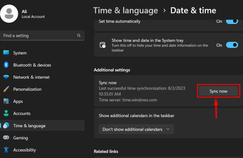Click the search magnifier icon

pos(79,36)
